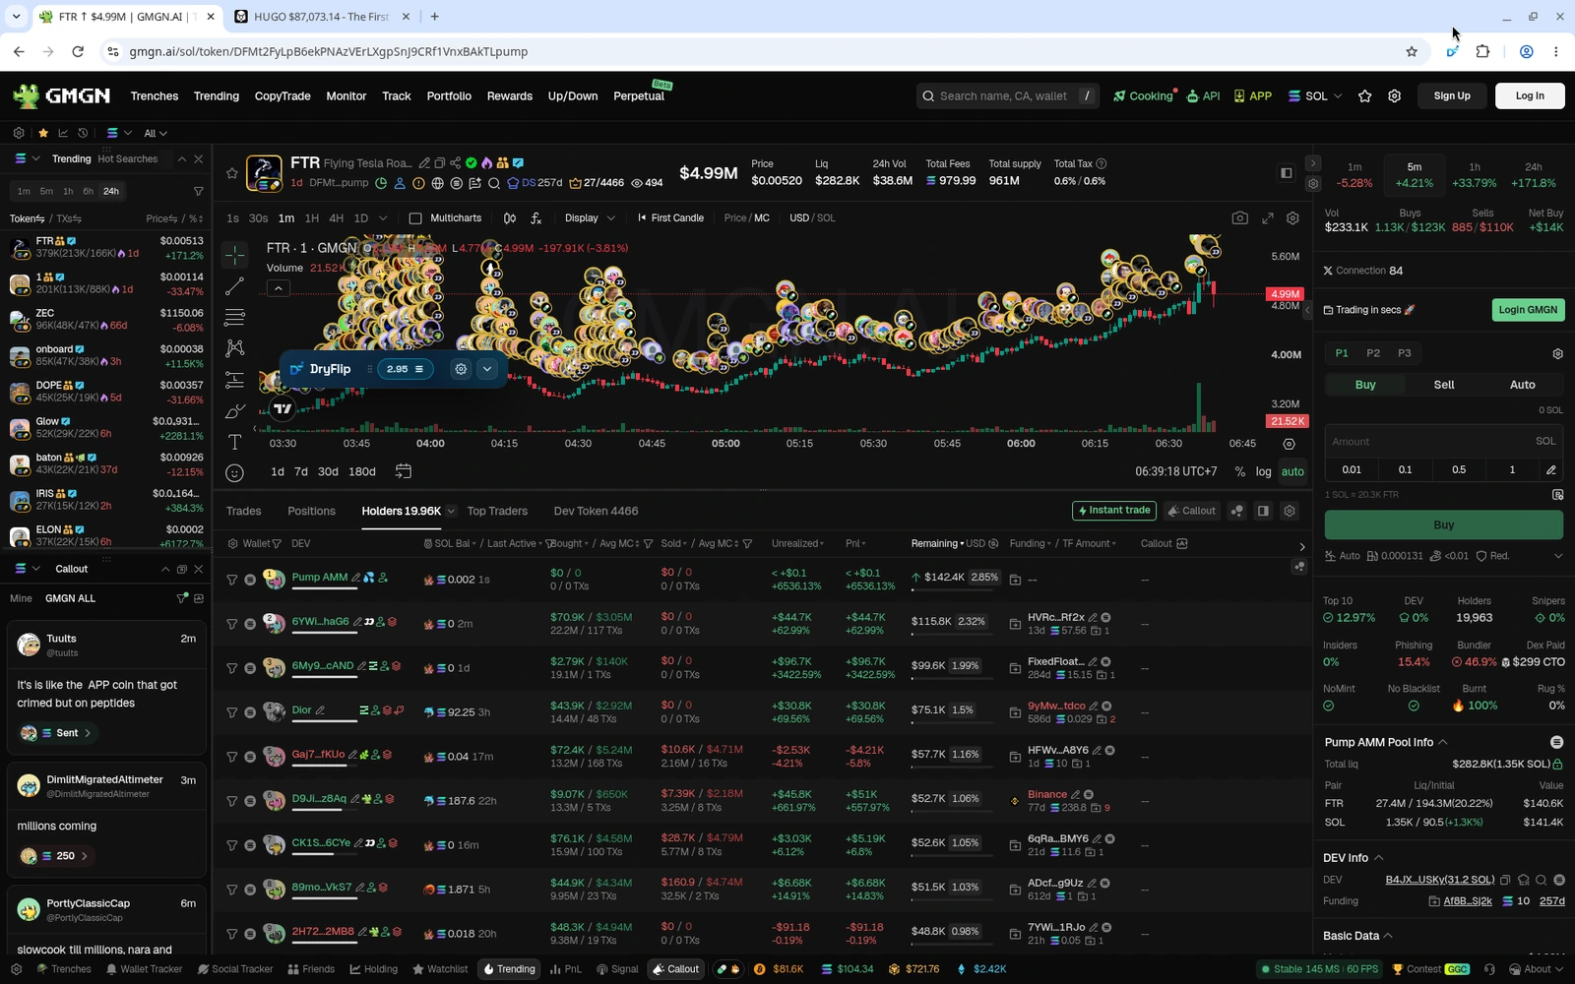Open the Trenches menu
Image resolution: width=1575 pixels, height=984 pixels.
point(155,96)
